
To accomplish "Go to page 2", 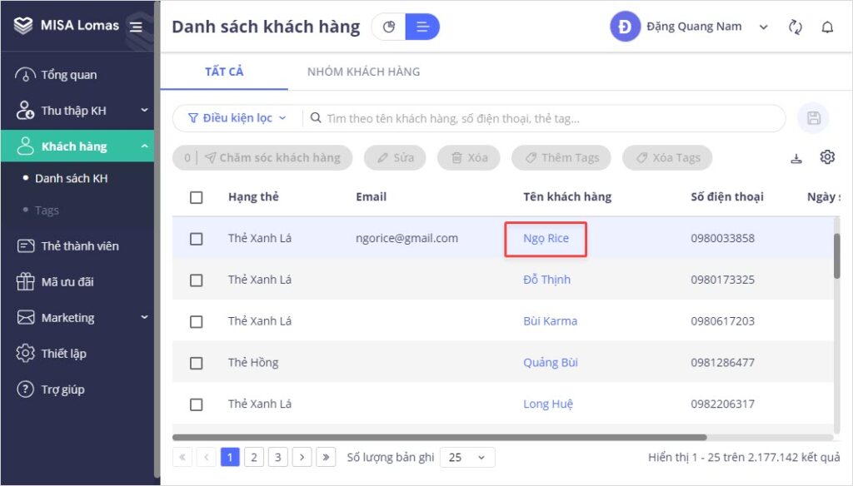I will pyautogui.click(x=254, y=457).
